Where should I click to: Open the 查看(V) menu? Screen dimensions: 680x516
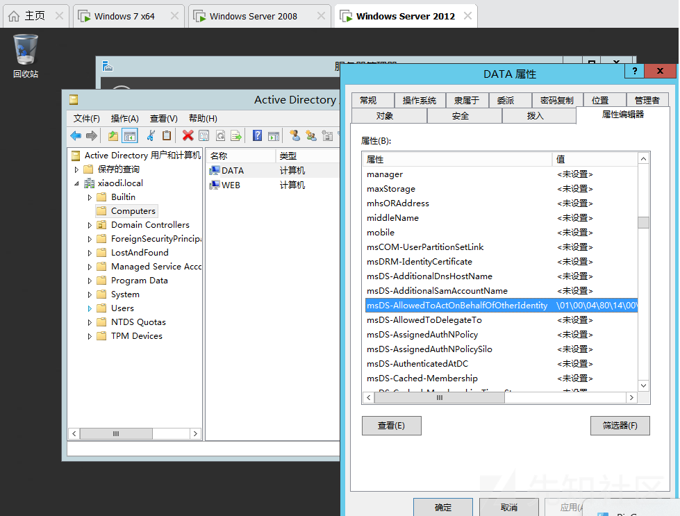(163, 118)
